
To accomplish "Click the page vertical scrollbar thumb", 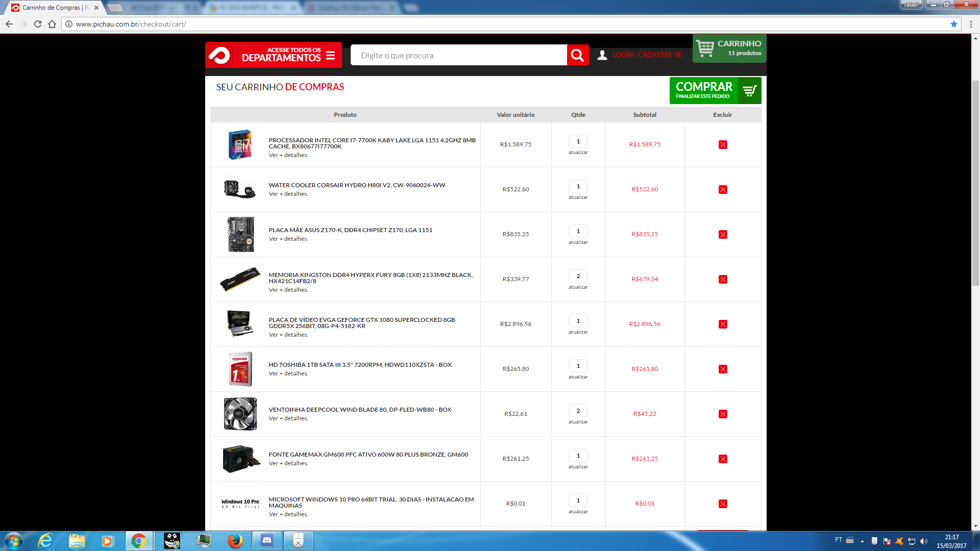I will [x=975, y=183].
